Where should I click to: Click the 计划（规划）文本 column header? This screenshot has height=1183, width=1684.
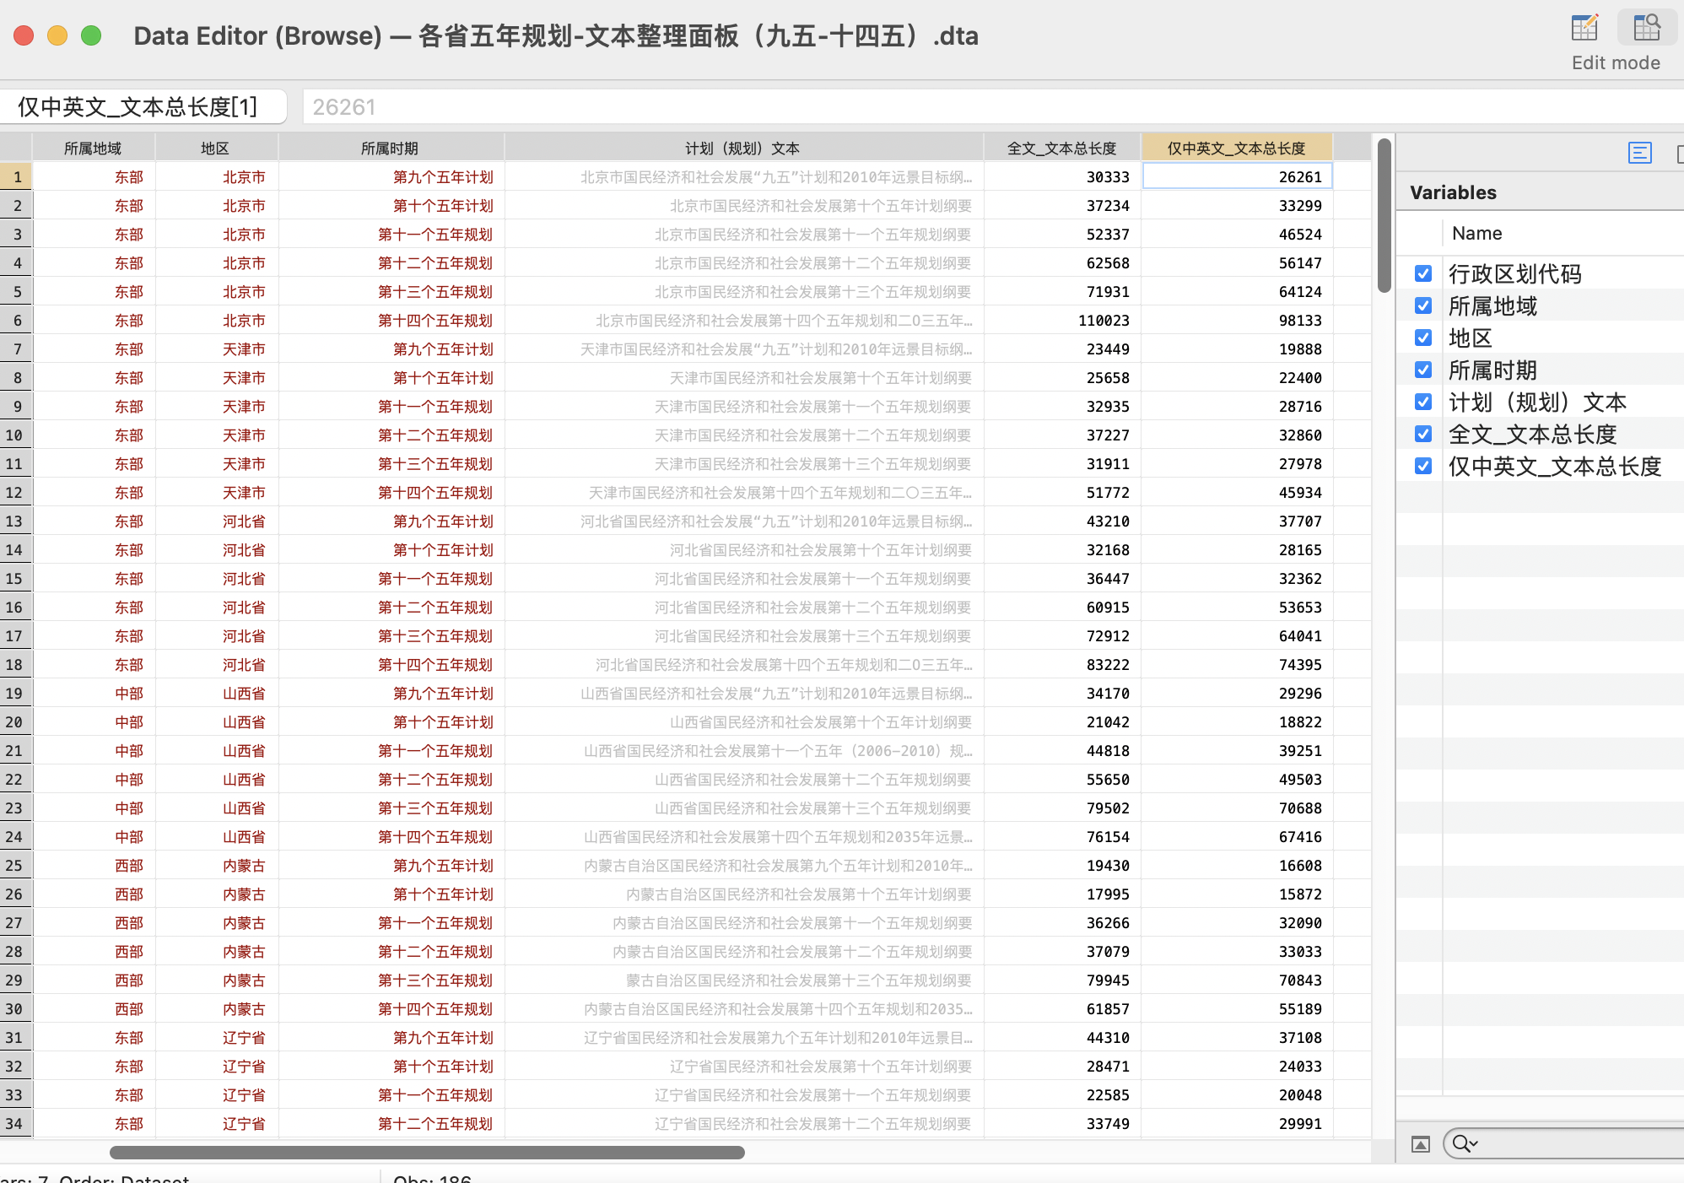pos(742,149)
